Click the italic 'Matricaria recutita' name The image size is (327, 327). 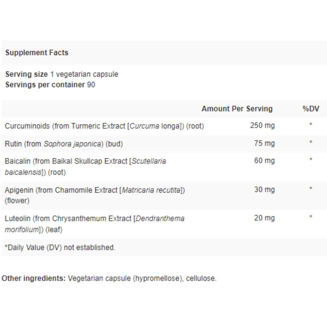click(151, 190)
